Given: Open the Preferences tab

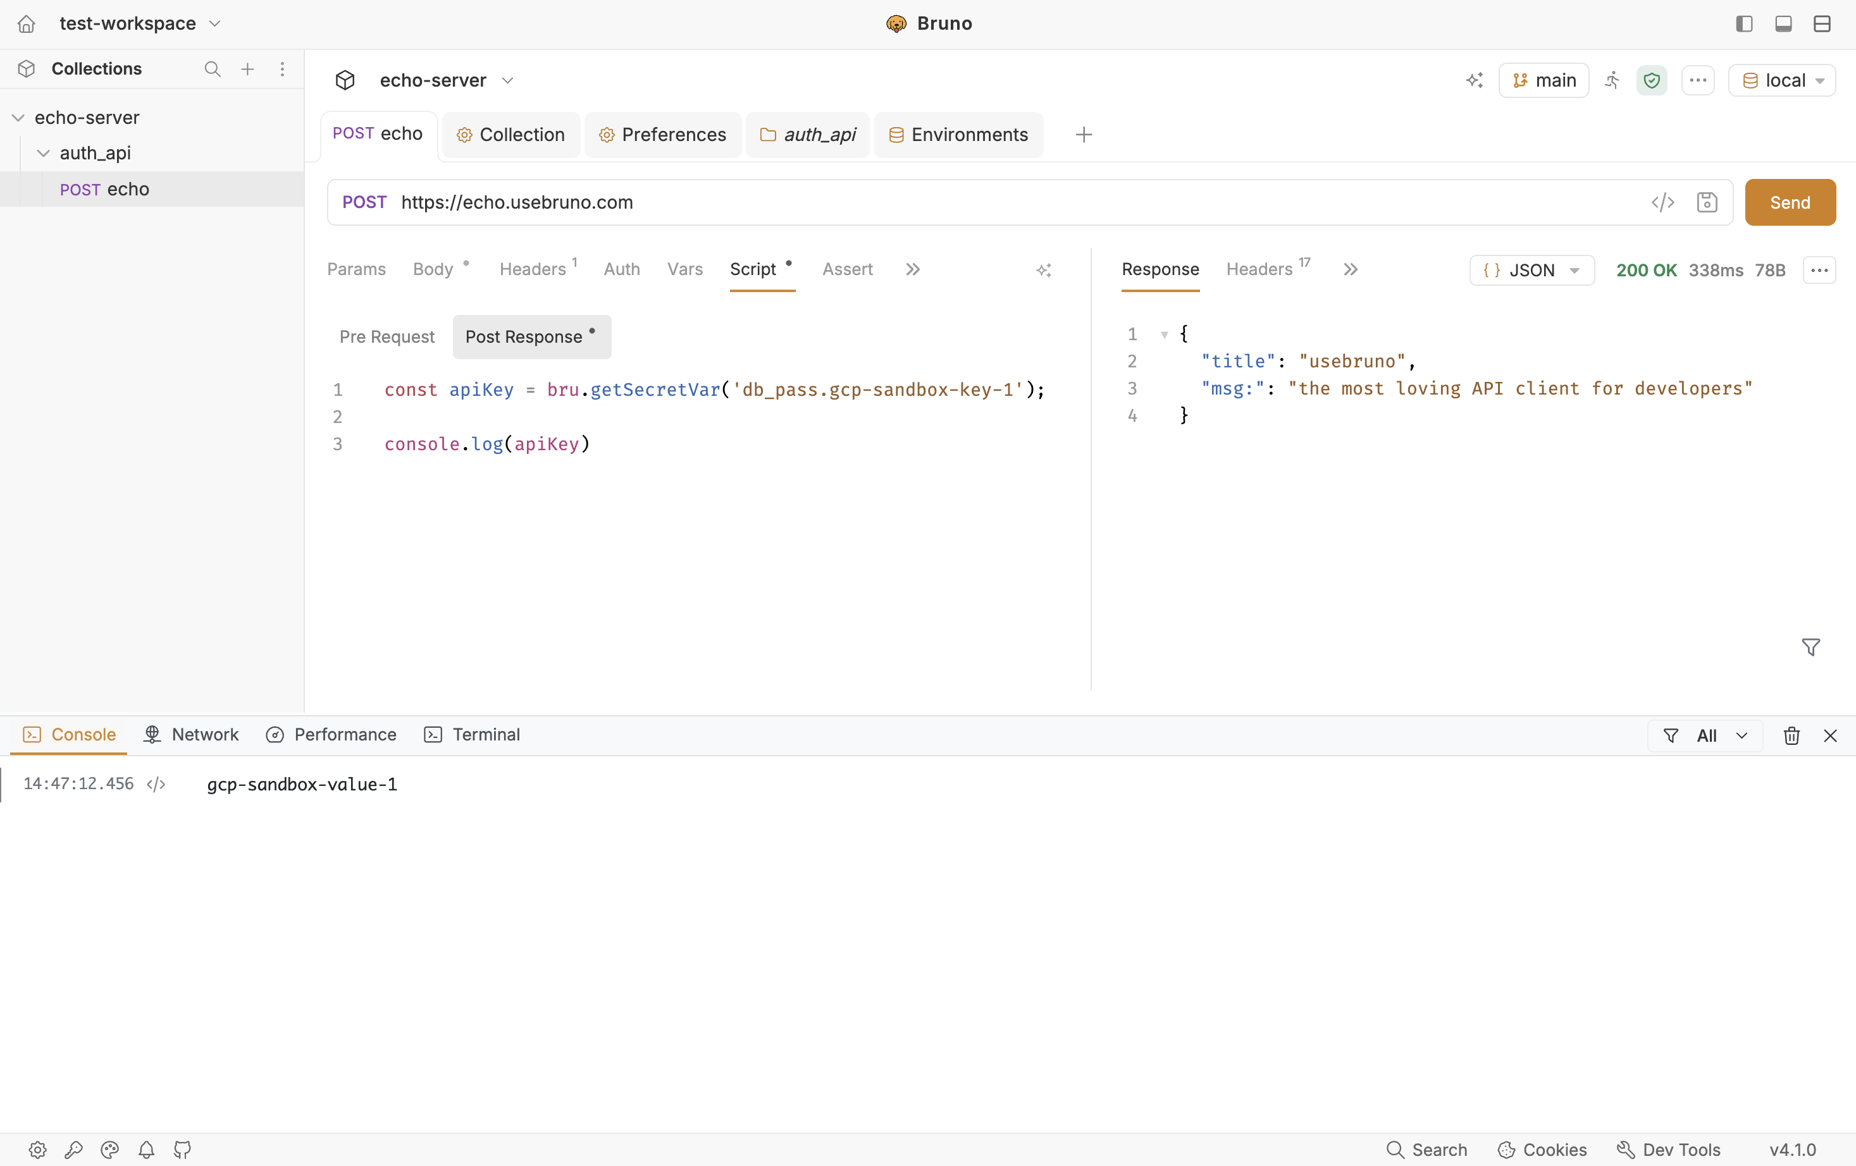Looking at the screenshot, I should [x=663, y=135].
